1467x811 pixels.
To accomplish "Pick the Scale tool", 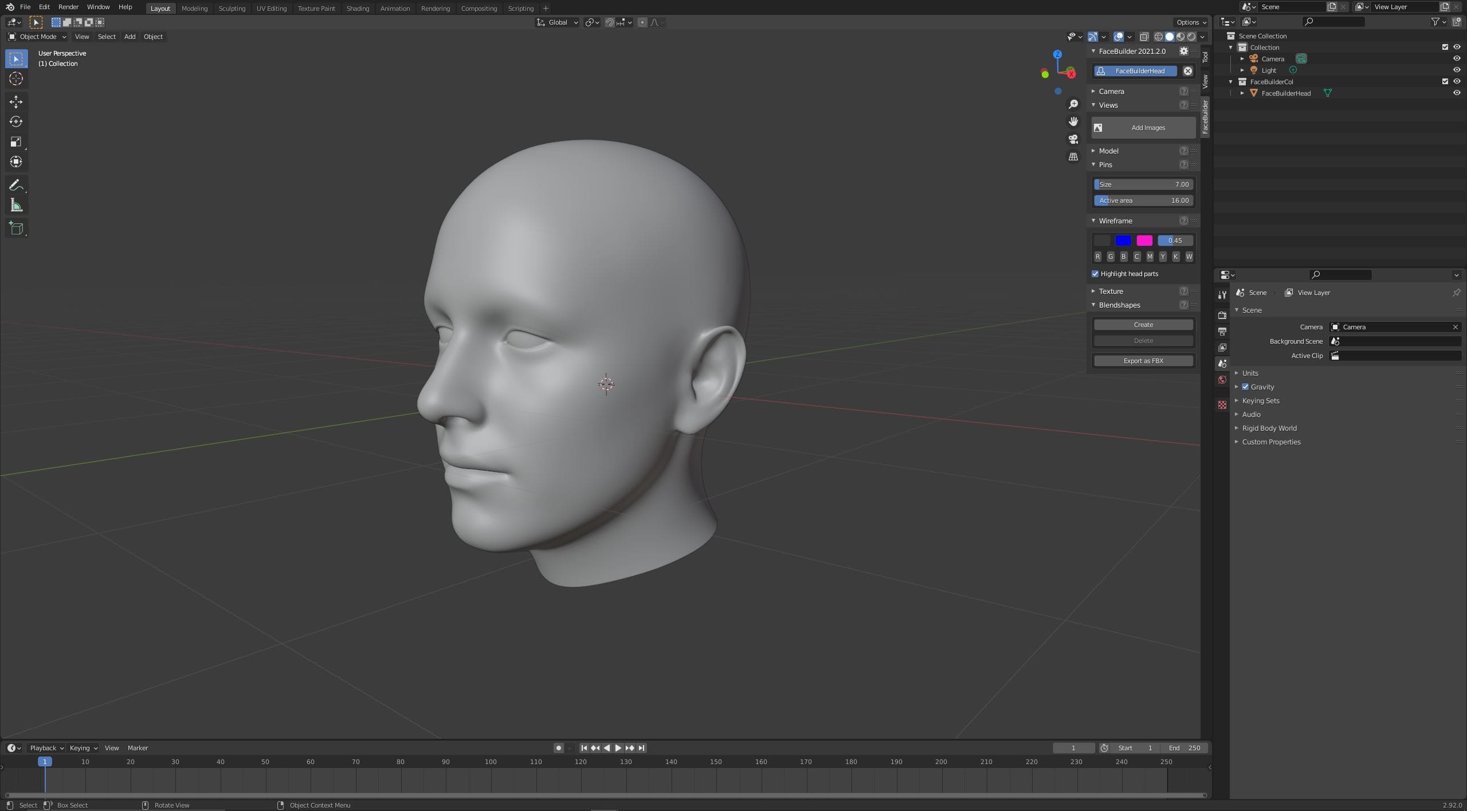I will pyautogui.click(x=16, y=141).
